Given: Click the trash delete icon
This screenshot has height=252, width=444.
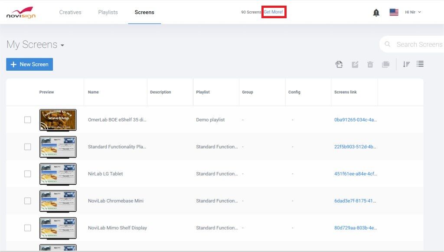Looking at the screenshot, I should click(370, 64).
